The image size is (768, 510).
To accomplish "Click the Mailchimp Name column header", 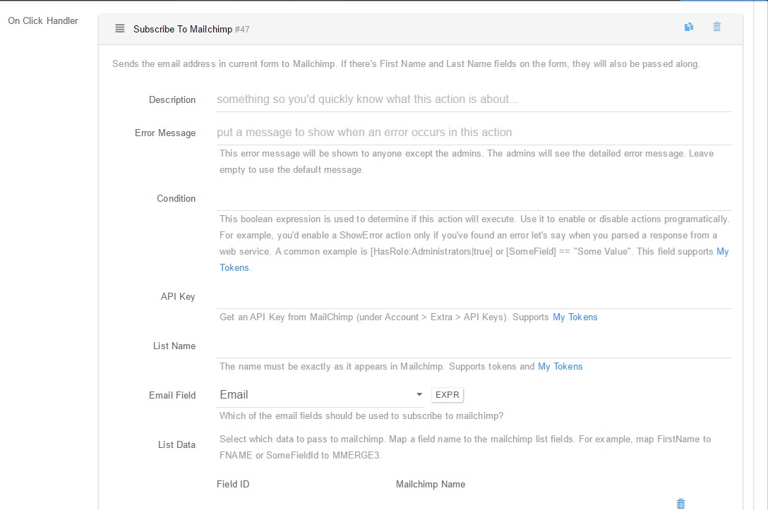I will (431, 484).
